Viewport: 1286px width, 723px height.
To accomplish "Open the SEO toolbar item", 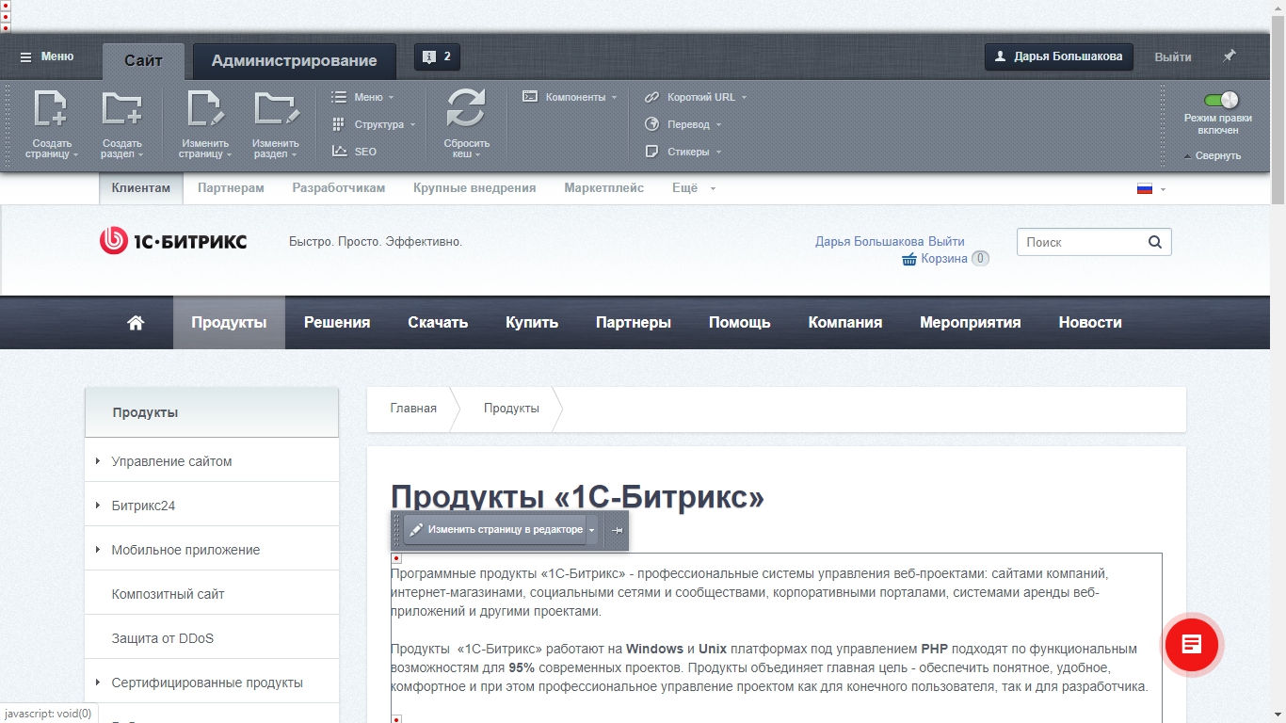I will click(354, 152).
